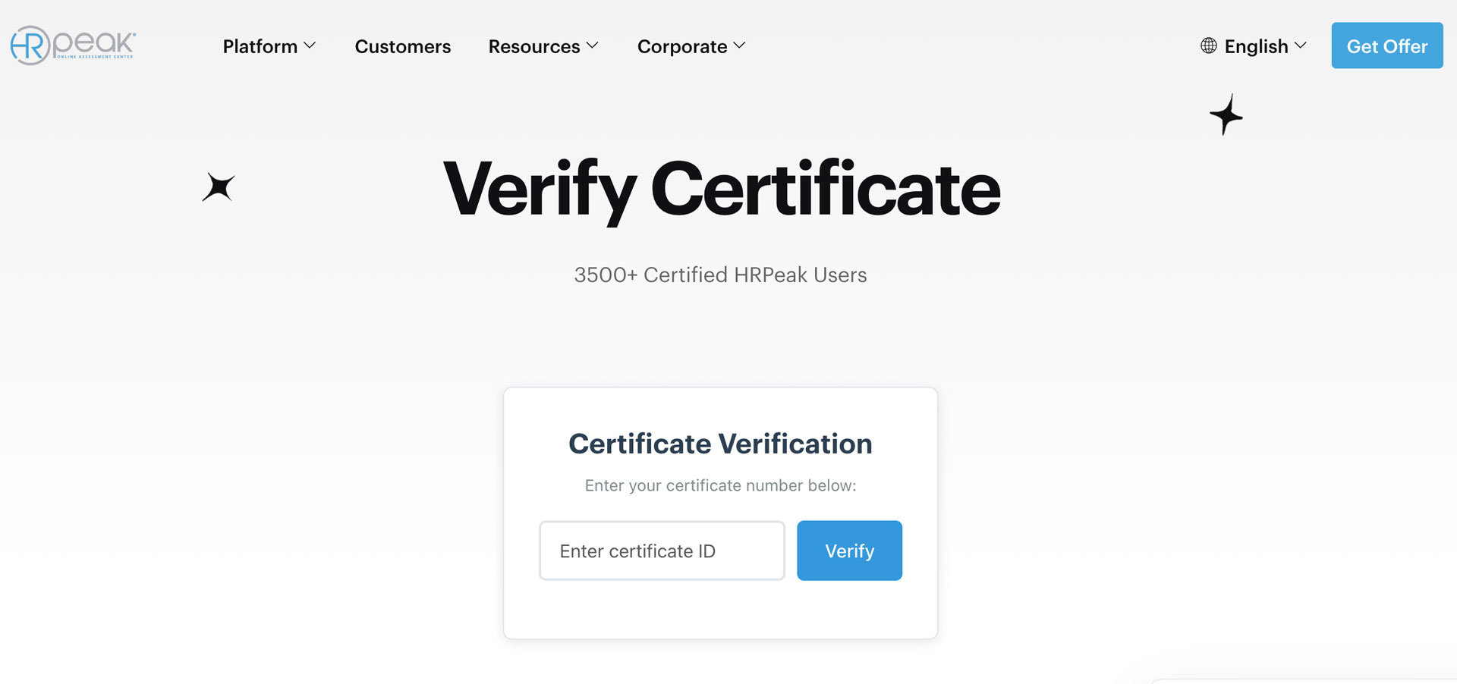Open the Platform menu item
The image size is (1457, 684).
[260, 46]
